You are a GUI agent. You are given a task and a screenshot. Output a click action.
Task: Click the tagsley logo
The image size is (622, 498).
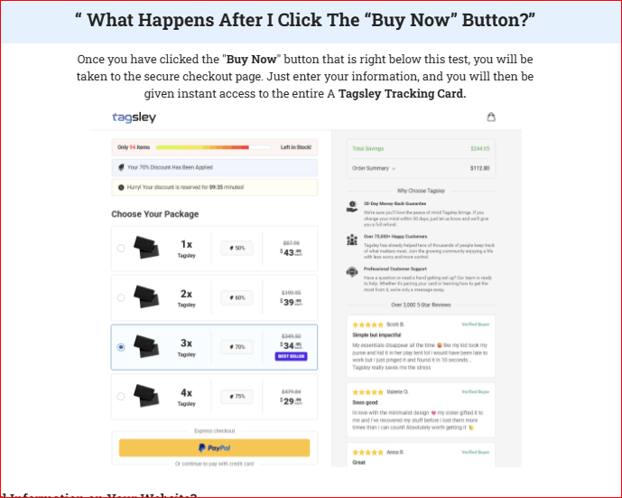(x=135, y=117)
